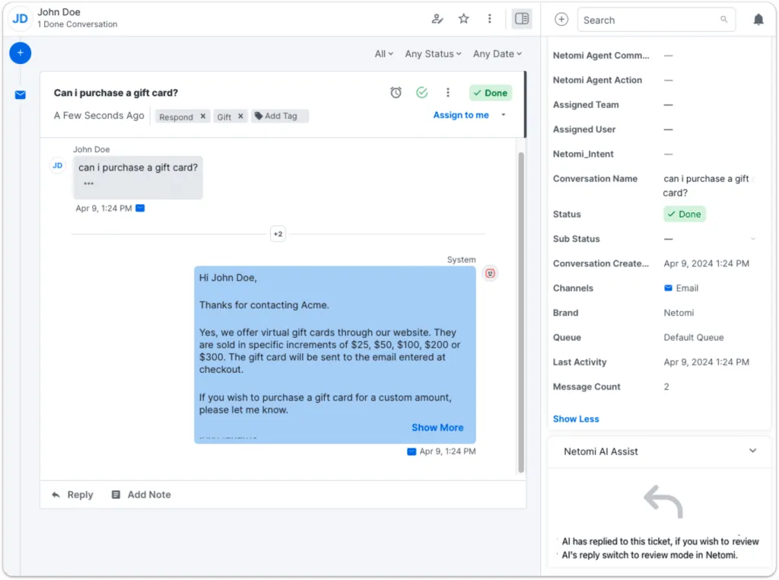Toggle the right side panel view
Screen dimensions: 779x580
[521, 19]
